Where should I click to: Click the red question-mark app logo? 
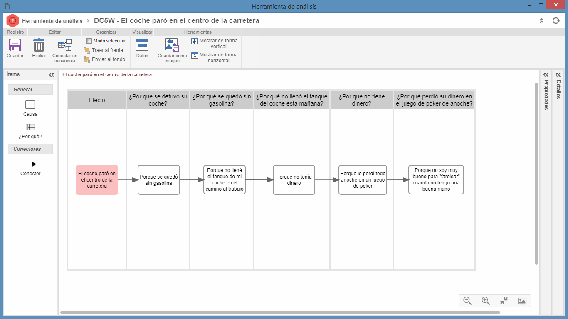point(12,21)
